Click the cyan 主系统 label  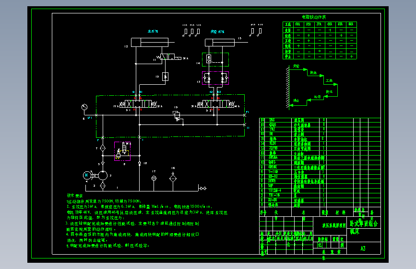(x=153, y=31)
